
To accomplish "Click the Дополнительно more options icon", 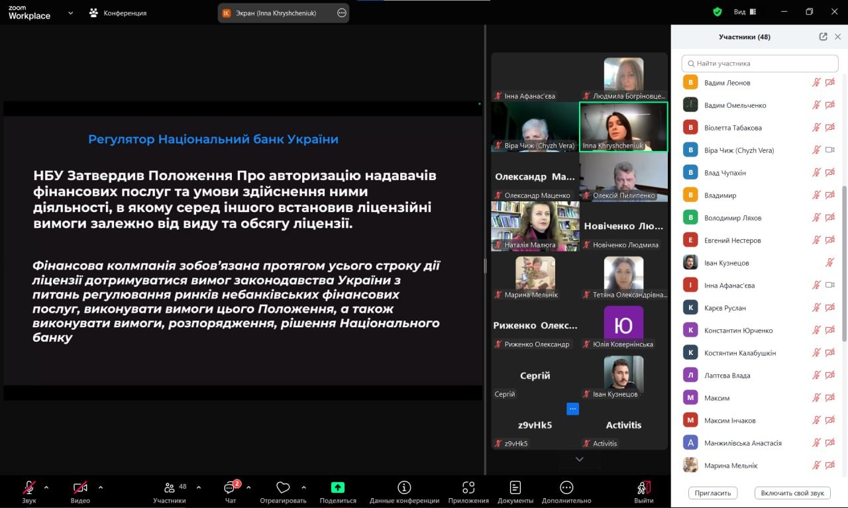I will pyautogui.click(x=566, y=488).
